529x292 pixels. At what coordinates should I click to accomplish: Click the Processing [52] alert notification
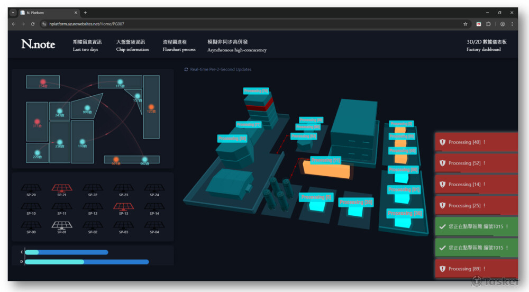pyautogui.click(x=476, y=163)
